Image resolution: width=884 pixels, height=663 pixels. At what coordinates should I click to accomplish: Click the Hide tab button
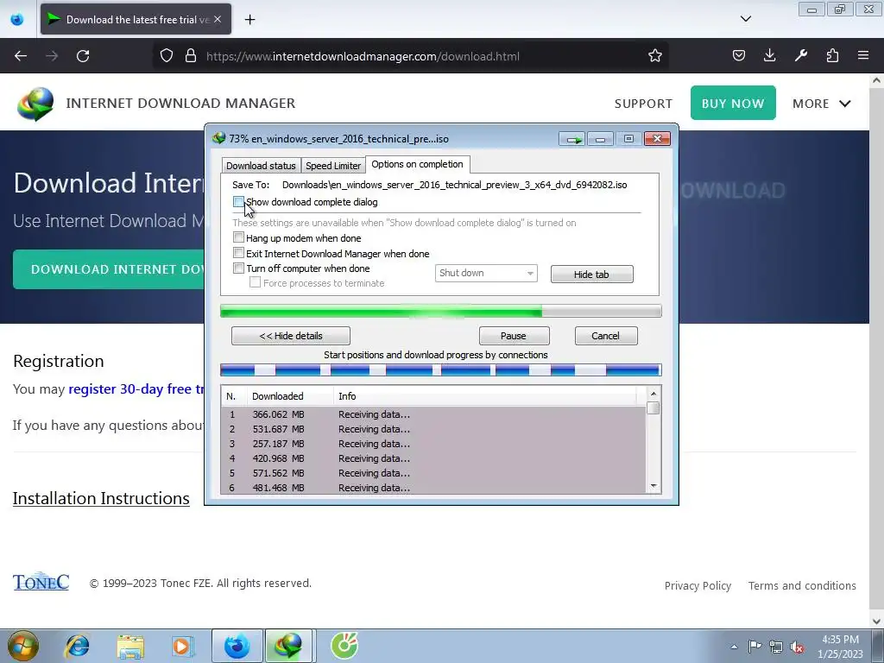tap(591, 274)
